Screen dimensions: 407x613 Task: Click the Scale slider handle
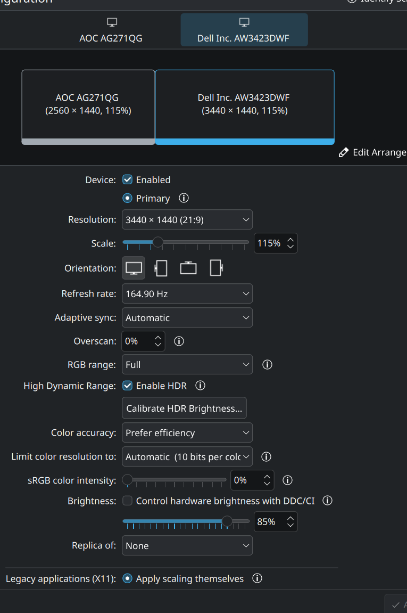(x=157, y=242)
